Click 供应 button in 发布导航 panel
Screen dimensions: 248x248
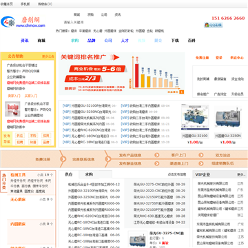[20, 136]
